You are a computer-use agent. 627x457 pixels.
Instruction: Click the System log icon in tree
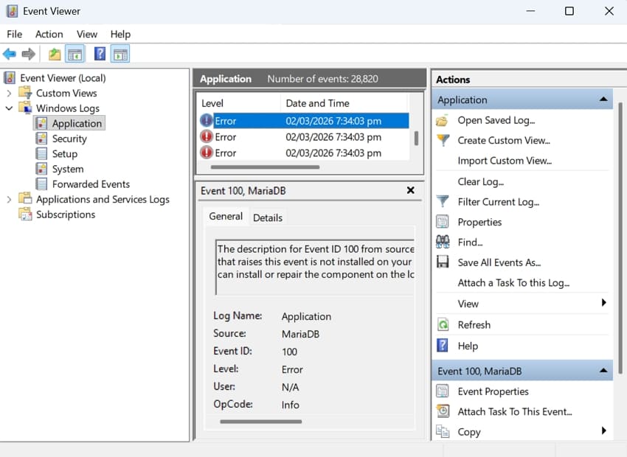click(41, 169)
